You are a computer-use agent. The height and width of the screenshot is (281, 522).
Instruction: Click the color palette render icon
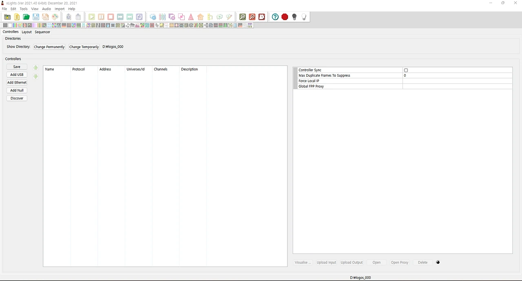(55, 17)
